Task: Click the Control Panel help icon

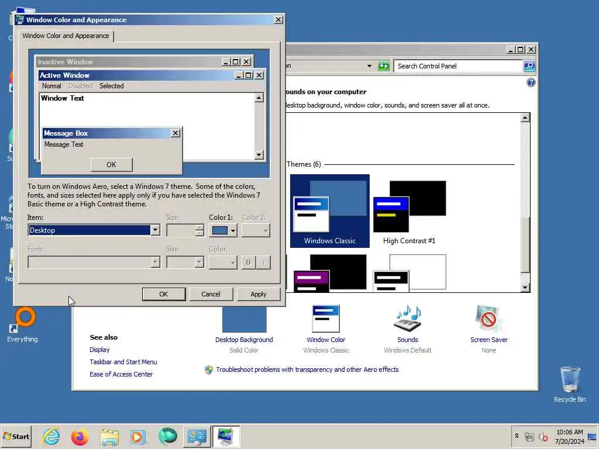Action: coord(531,82)
